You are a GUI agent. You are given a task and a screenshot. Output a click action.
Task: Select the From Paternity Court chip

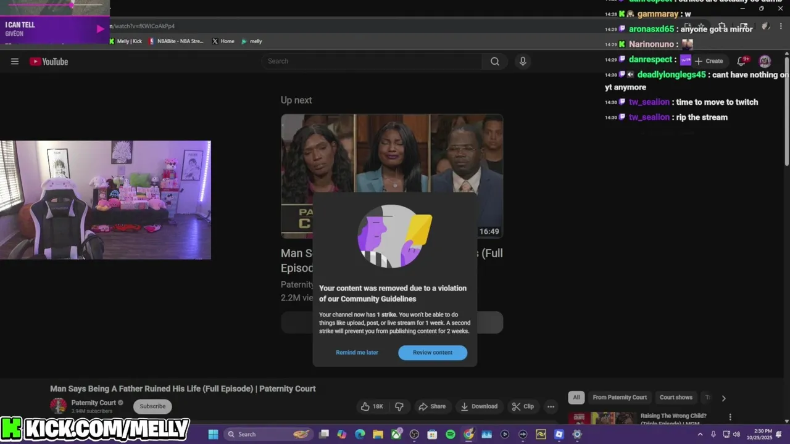tap(620, 397)
